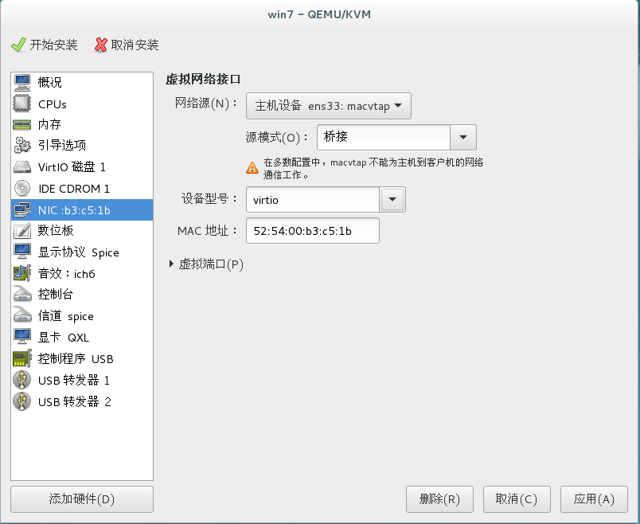Click the 源模式 桥接 text field
The width and height of the screenshot is (640, 524).
click(384, 137)
